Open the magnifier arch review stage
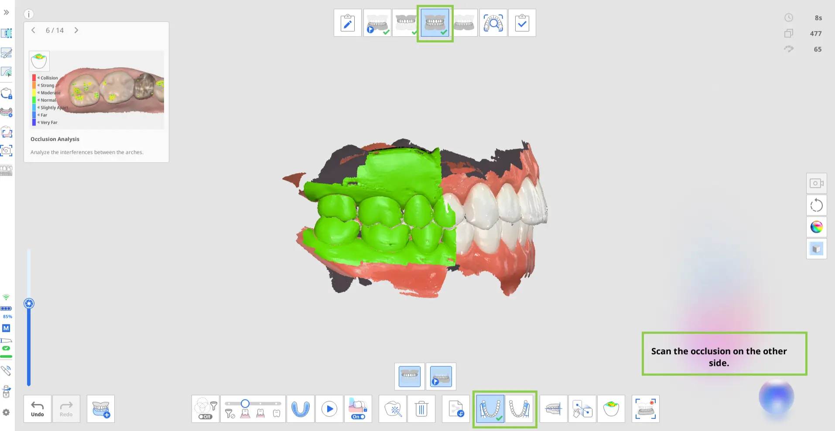This screenshot has height=431, width=835. coord(493,23)
